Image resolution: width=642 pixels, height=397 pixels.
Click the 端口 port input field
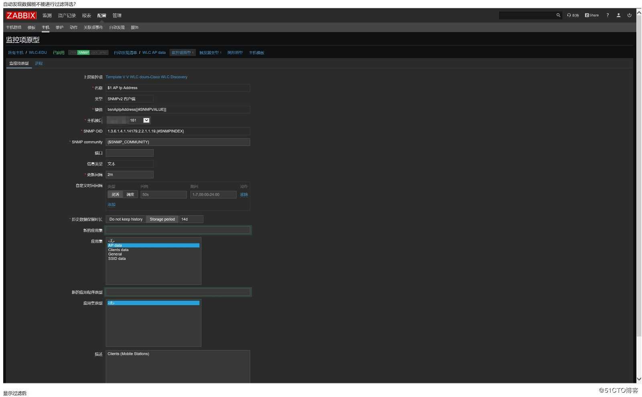[x=129, y=153]
